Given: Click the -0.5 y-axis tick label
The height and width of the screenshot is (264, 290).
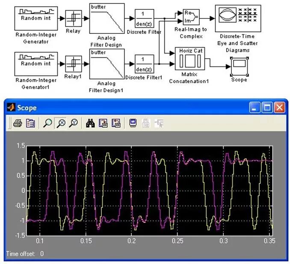Looking at the screenshot, I should (x=20, y=205).
